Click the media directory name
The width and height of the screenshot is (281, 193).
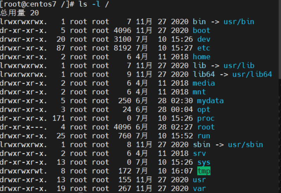pos(204,83)
